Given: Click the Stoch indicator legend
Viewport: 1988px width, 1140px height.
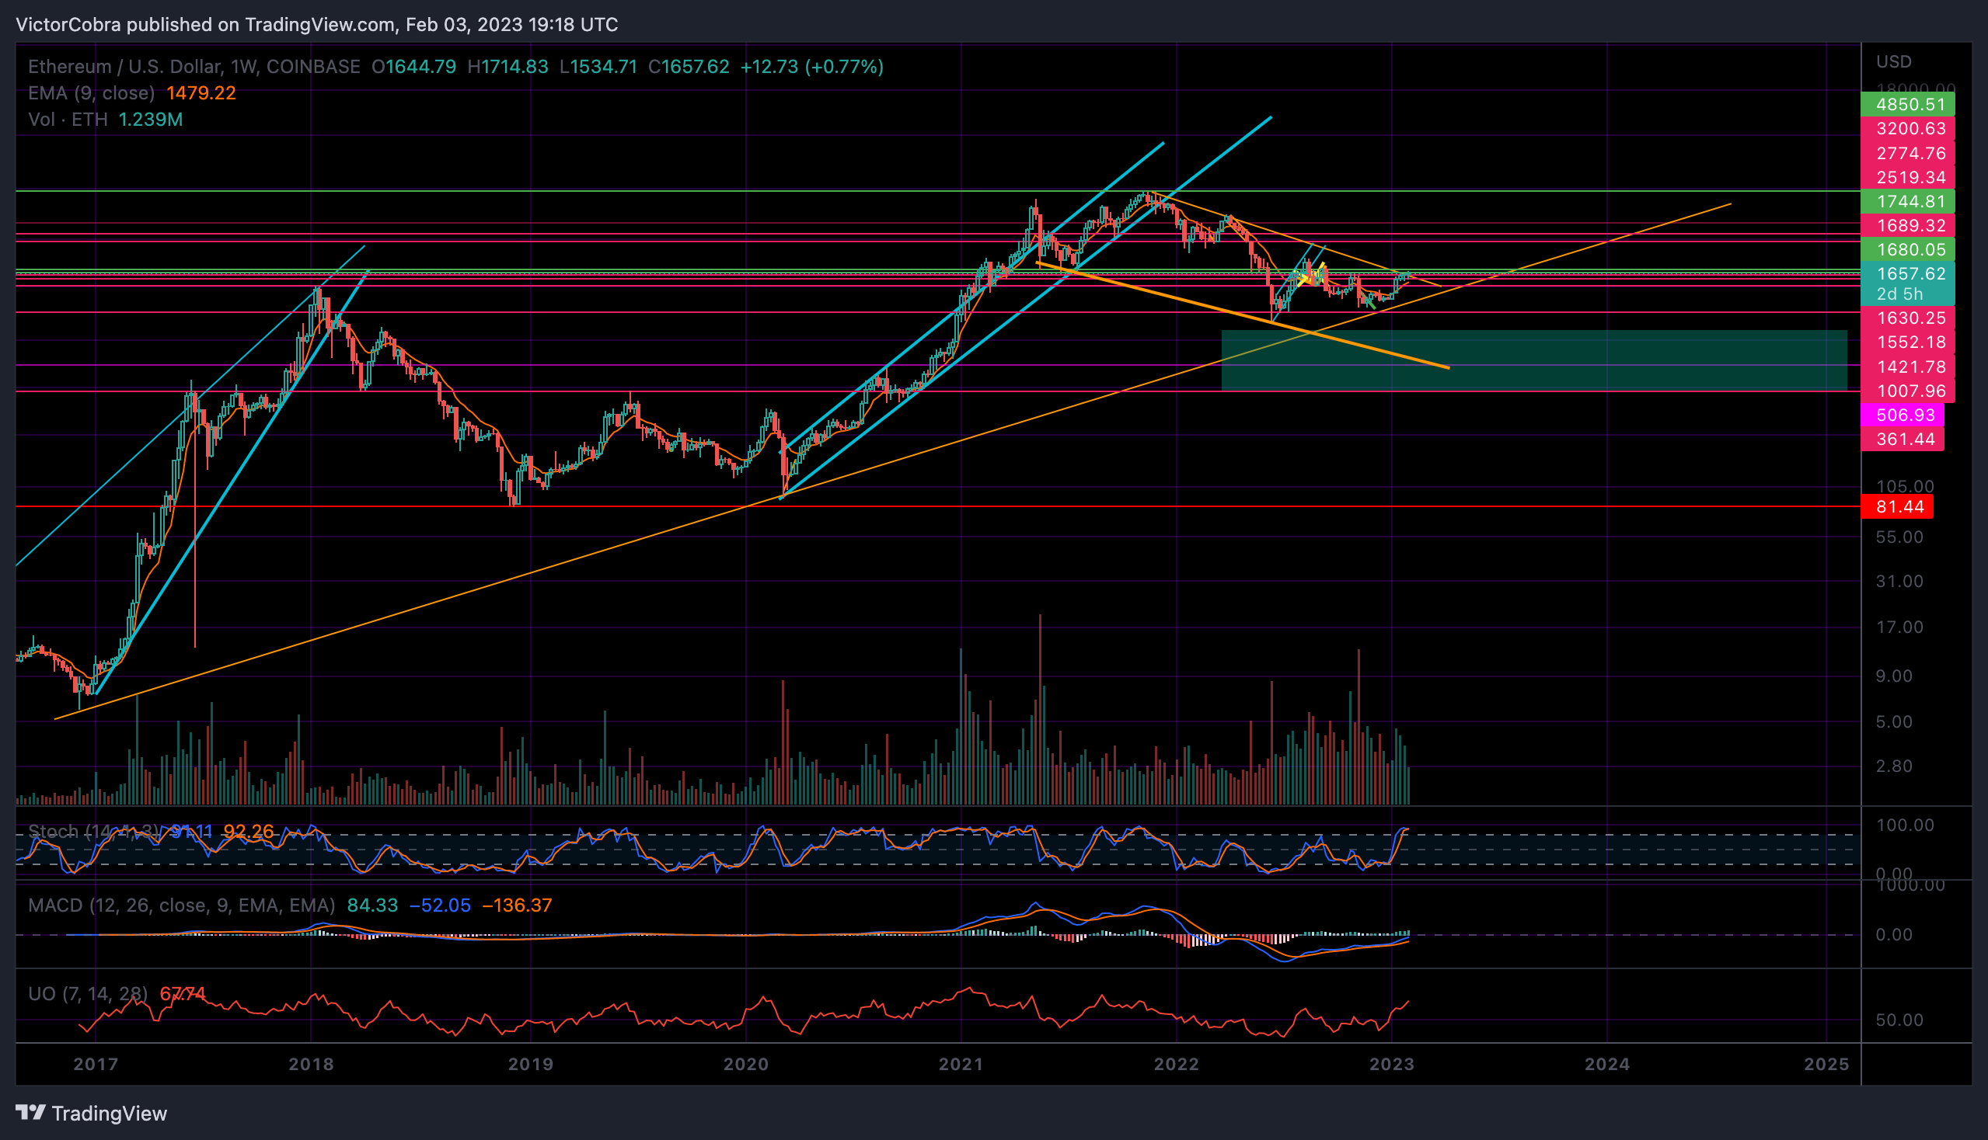Looking at the screenshot, I should click(93, 832).
